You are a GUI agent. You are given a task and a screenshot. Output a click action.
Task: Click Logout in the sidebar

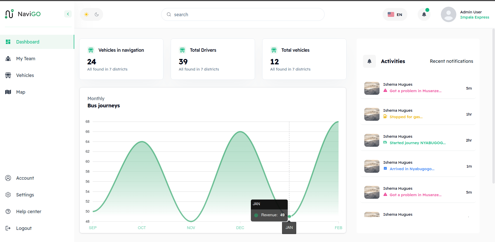coord(37,228)
